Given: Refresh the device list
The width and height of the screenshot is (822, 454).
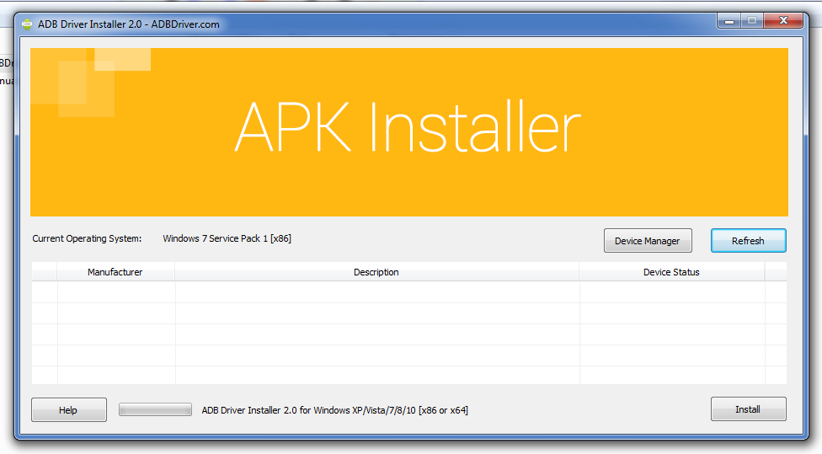Looking at the screenshot, I should (x=748, y=241).
